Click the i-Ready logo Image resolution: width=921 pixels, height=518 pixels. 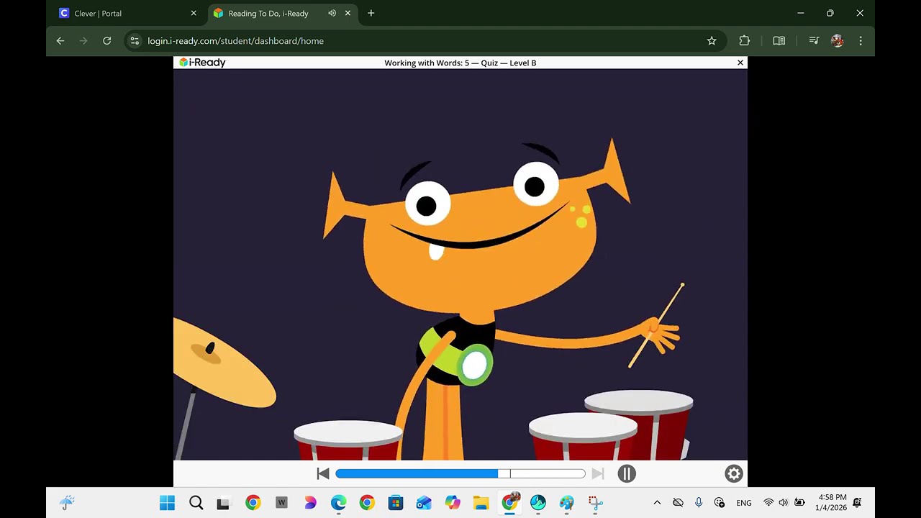[x=202, y=63]
